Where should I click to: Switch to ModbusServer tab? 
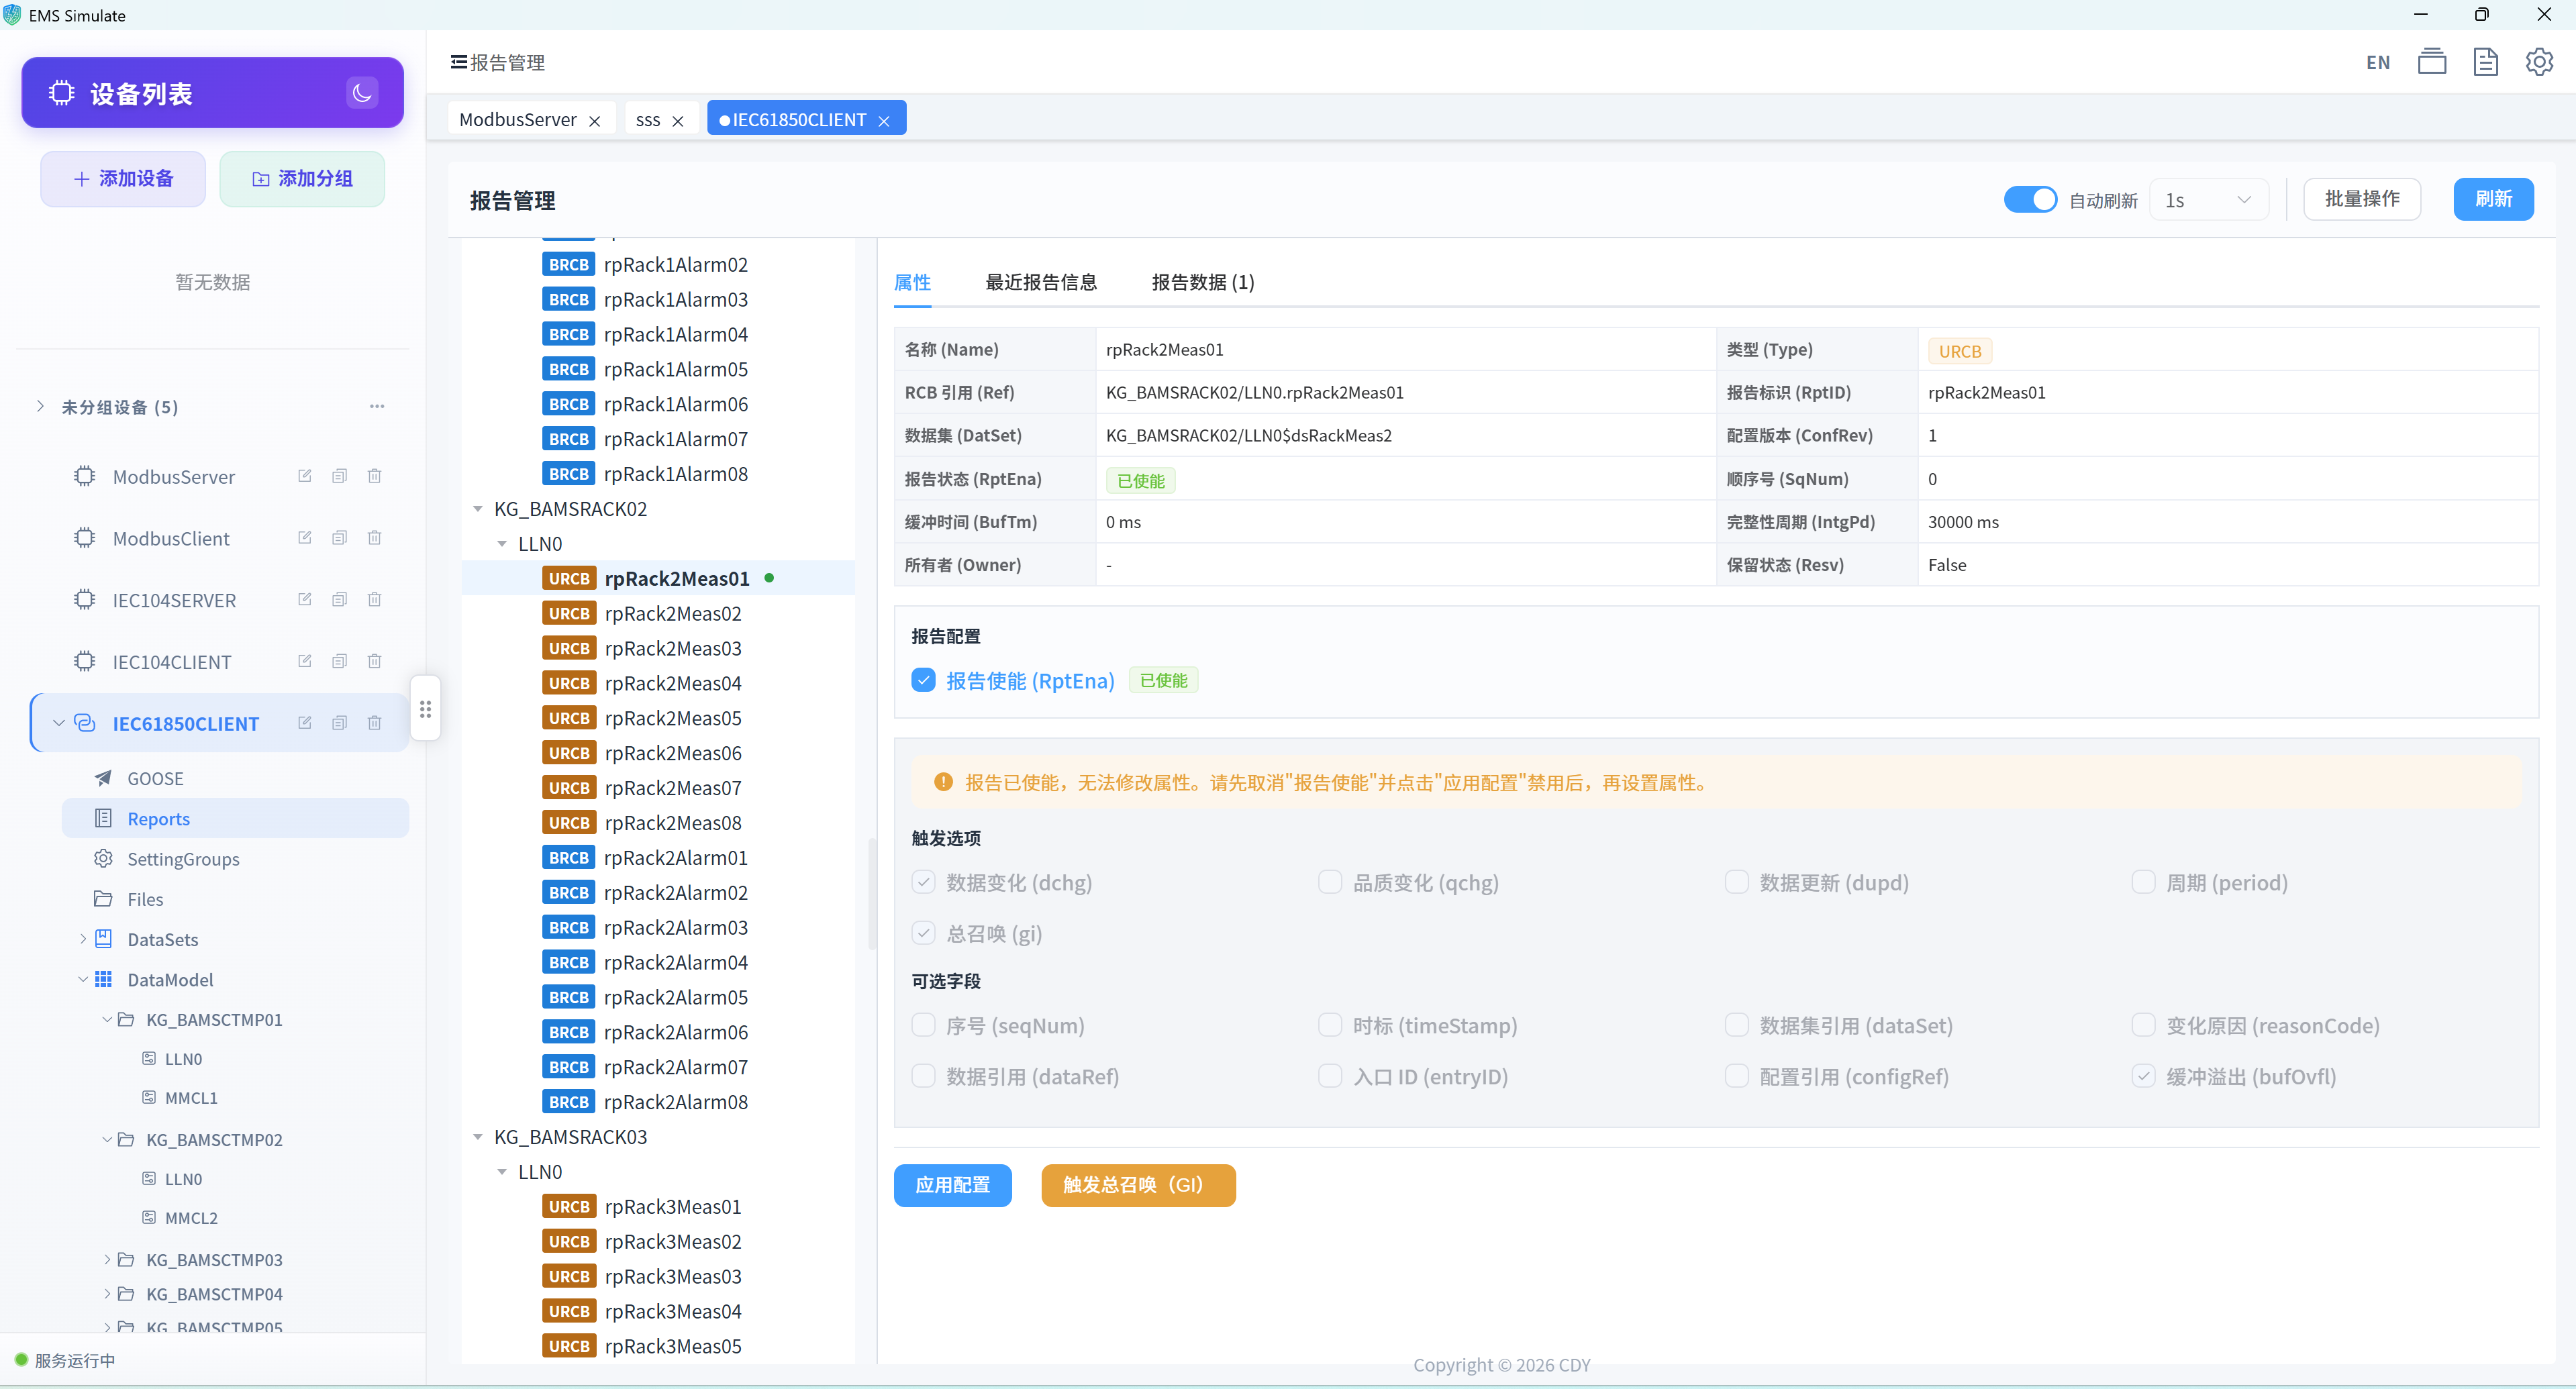pyautogui.click(x=518, y=119)
